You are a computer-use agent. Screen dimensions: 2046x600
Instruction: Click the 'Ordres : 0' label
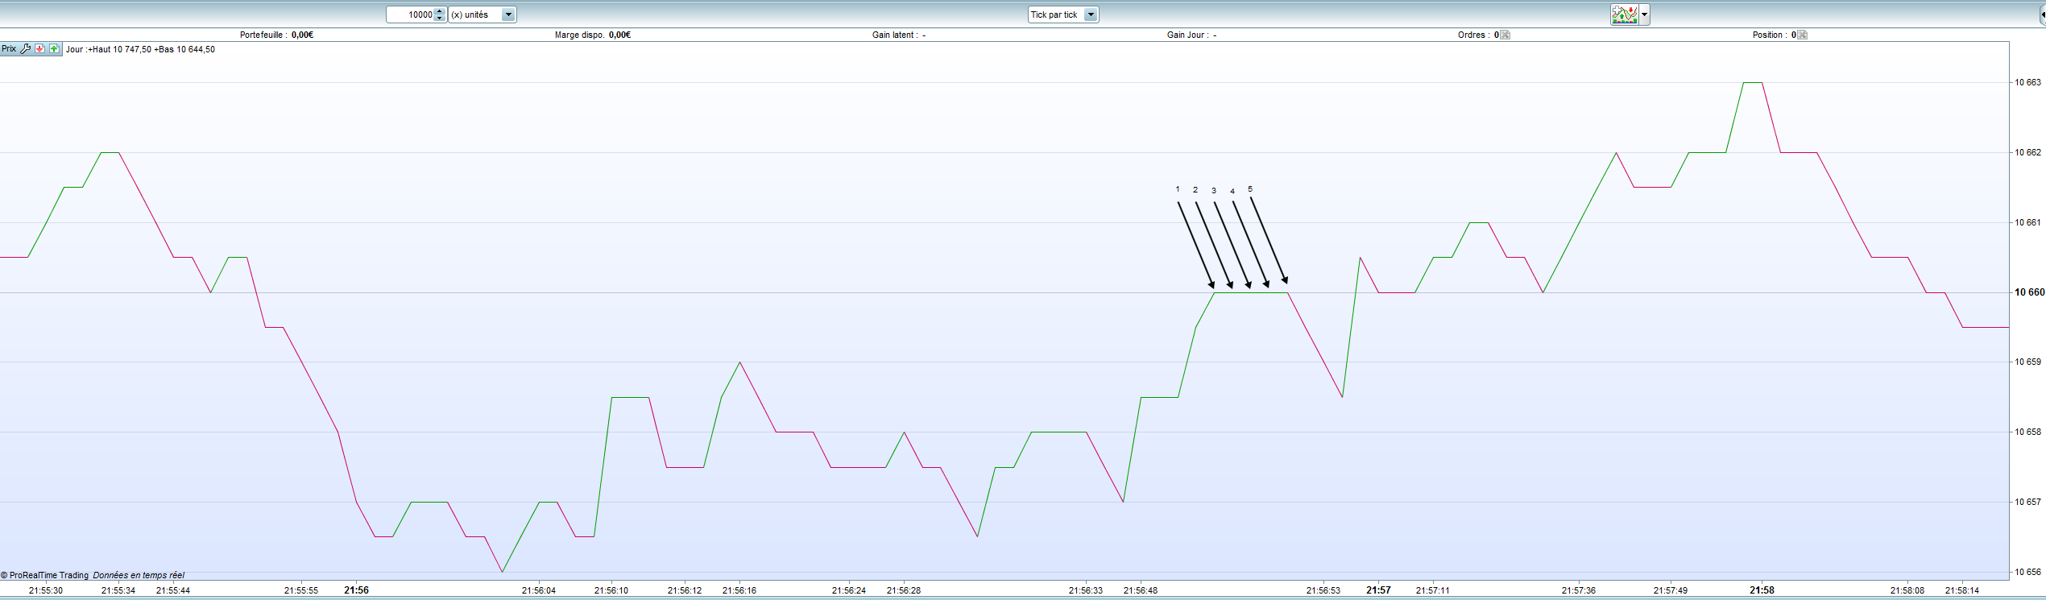[1478, 35]
